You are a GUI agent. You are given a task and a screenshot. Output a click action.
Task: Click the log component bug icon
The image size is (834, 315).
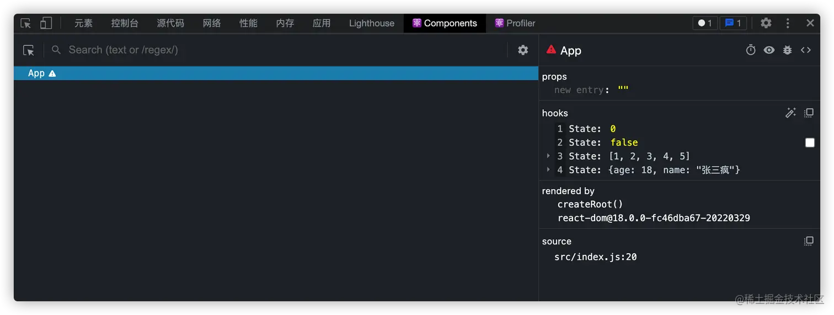788,50
